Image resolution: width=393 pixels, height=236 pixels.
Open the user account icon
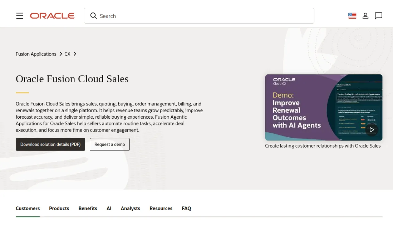(365, 16)
